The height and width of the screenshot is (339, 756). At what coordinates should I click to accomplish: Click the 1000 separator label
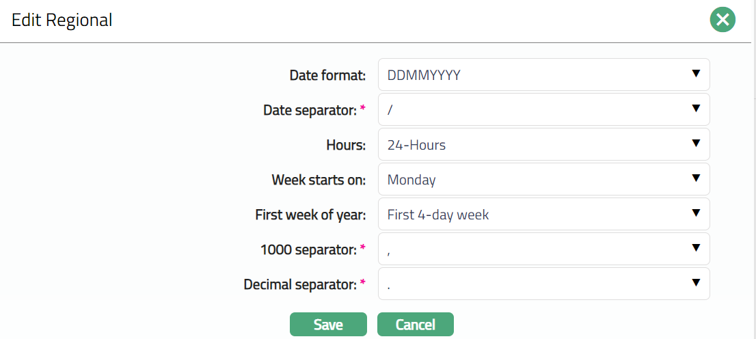pos(308,250)
